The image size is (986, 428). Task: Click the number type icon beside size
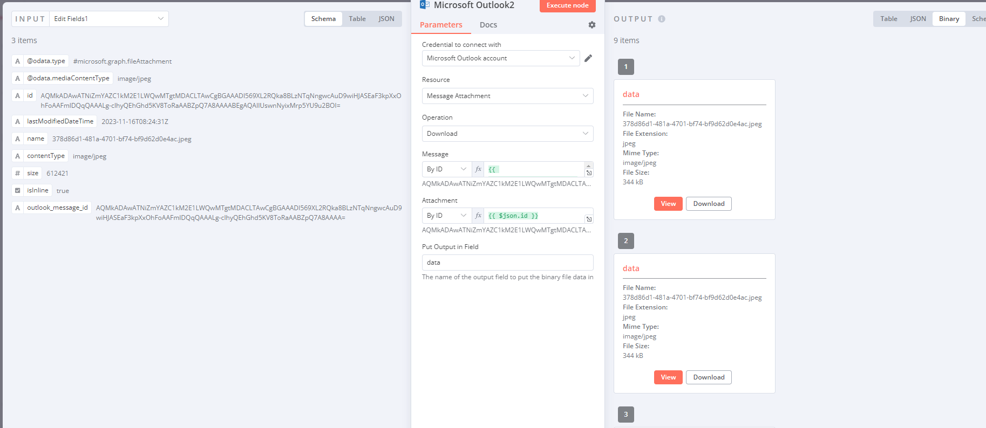point(18,173)
